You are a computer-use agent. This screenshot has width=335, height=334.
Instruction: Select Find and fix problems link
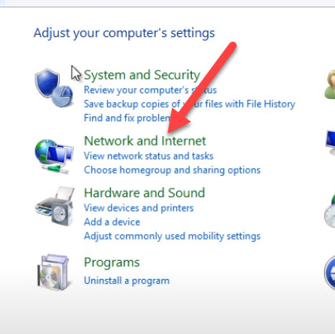click(127, 118)
